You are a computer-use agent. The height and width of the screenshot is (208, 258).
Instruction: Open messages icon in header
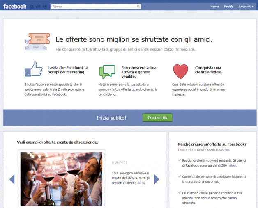(38, 7)
